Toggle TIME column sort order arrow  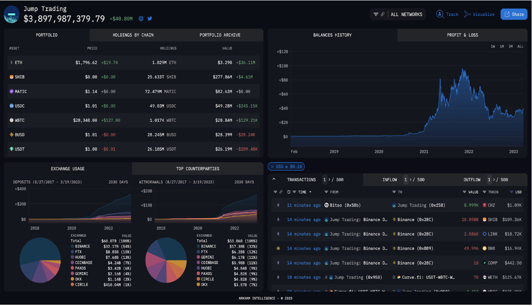point(310,192)
